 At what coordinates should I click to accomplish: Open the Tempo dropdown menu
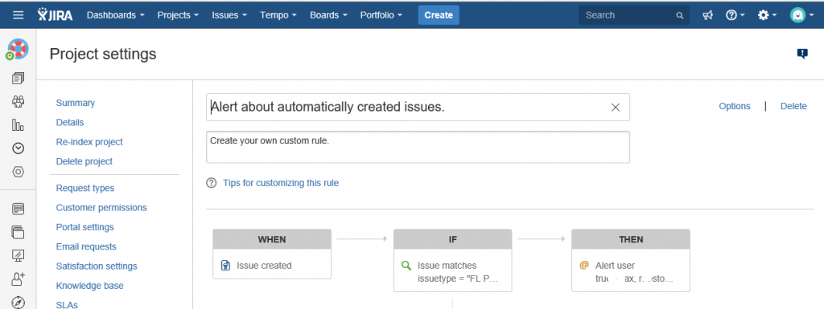click(278, 15)
